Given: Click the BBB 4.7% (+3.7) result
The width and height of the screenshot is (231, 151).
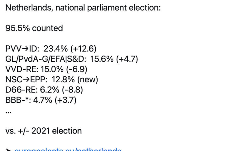Looking at the screenshot, I should (55, 100).
